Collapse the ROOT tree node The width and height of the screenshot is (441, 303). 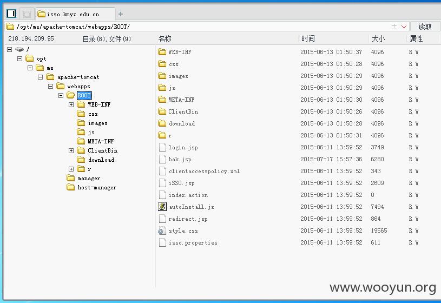[61, 95]
